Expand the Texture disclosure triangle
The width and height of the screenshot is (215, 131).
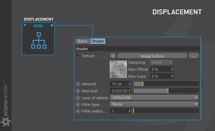pyautogui.click(x=77, y=56)
